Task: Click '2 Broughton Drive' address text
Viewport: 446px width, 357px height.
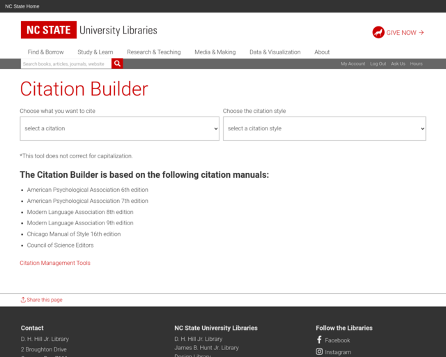Action: [x=43, y=349]
